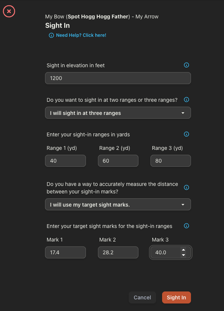Cancel the sight-in process
Screen dimensions: 224x311
coord(142,297)
